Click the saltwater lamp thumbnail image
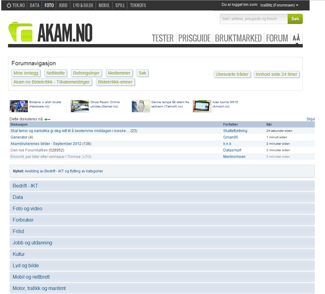The image size is (325, 294). coord(141,106)
